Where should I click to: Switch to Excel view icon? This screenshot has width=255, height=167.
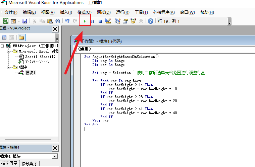click(6, 21)
